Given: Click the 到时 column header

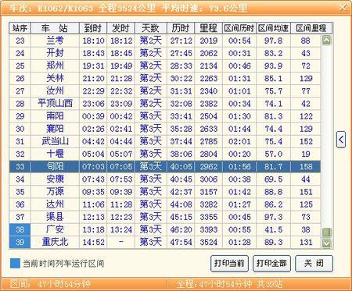Looking at the screenshot, I should pos(93,28).
